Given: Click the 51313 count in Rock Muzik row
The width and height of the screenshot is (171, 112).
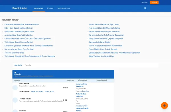Looking at the screenshot, I should [65, 88].
